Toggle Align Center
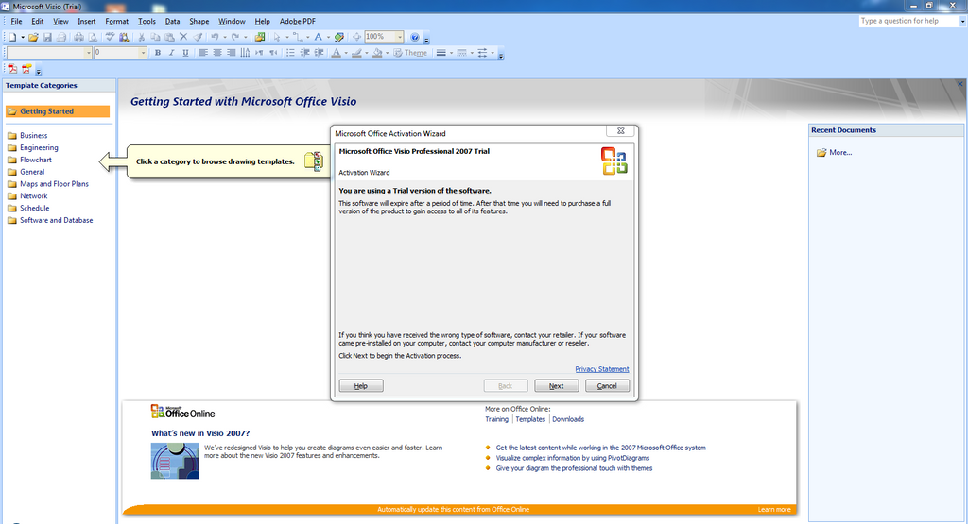Viewport: 968px width, 524px height. point(217,53)
